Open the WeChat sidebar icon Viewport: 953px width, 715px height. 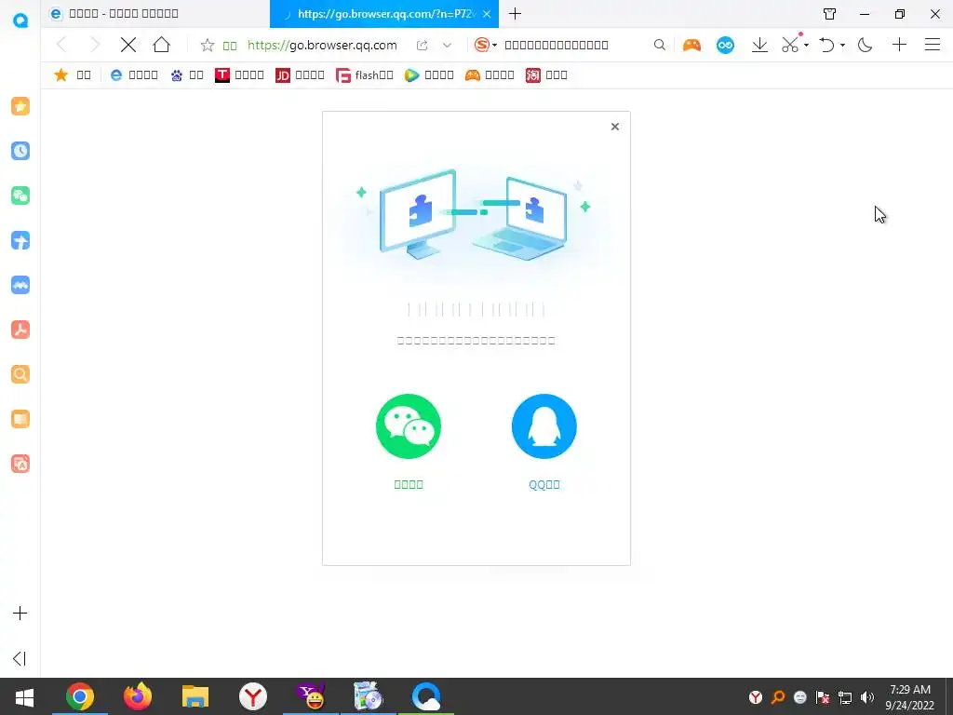click(20, 196)
